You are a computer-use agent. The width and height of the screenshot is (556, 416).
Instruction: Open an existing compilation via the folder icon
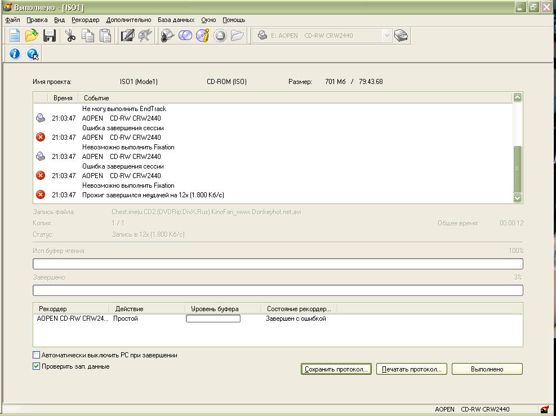32,36
